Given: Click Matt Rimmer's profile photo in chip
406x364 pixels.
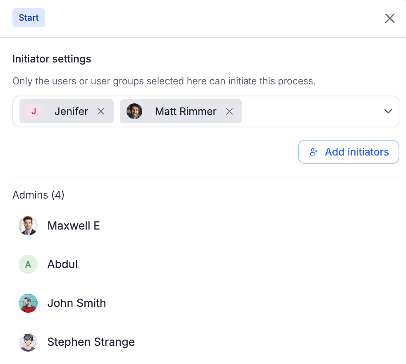Looking at the screenshot, I should (134, 111).
